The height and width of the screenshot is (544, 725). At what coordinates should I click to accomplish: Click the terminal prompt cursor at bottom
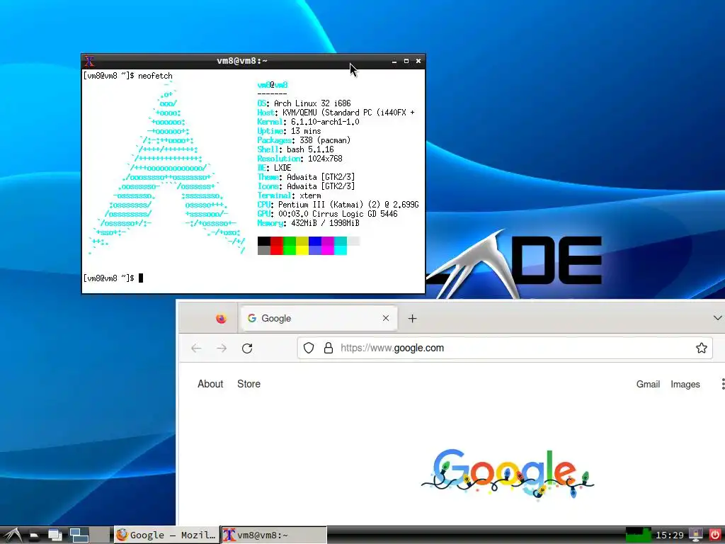(x=141, y=278)
